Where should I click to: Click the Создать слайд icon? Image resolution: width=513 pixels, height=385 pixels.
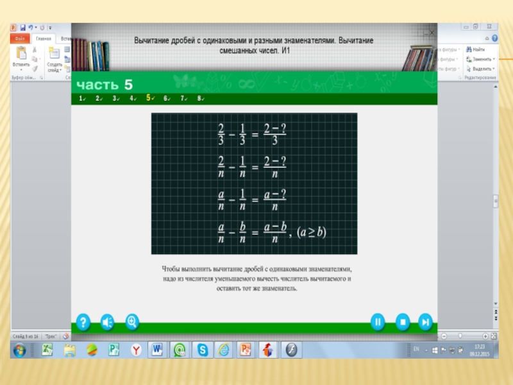click(55, 53)
